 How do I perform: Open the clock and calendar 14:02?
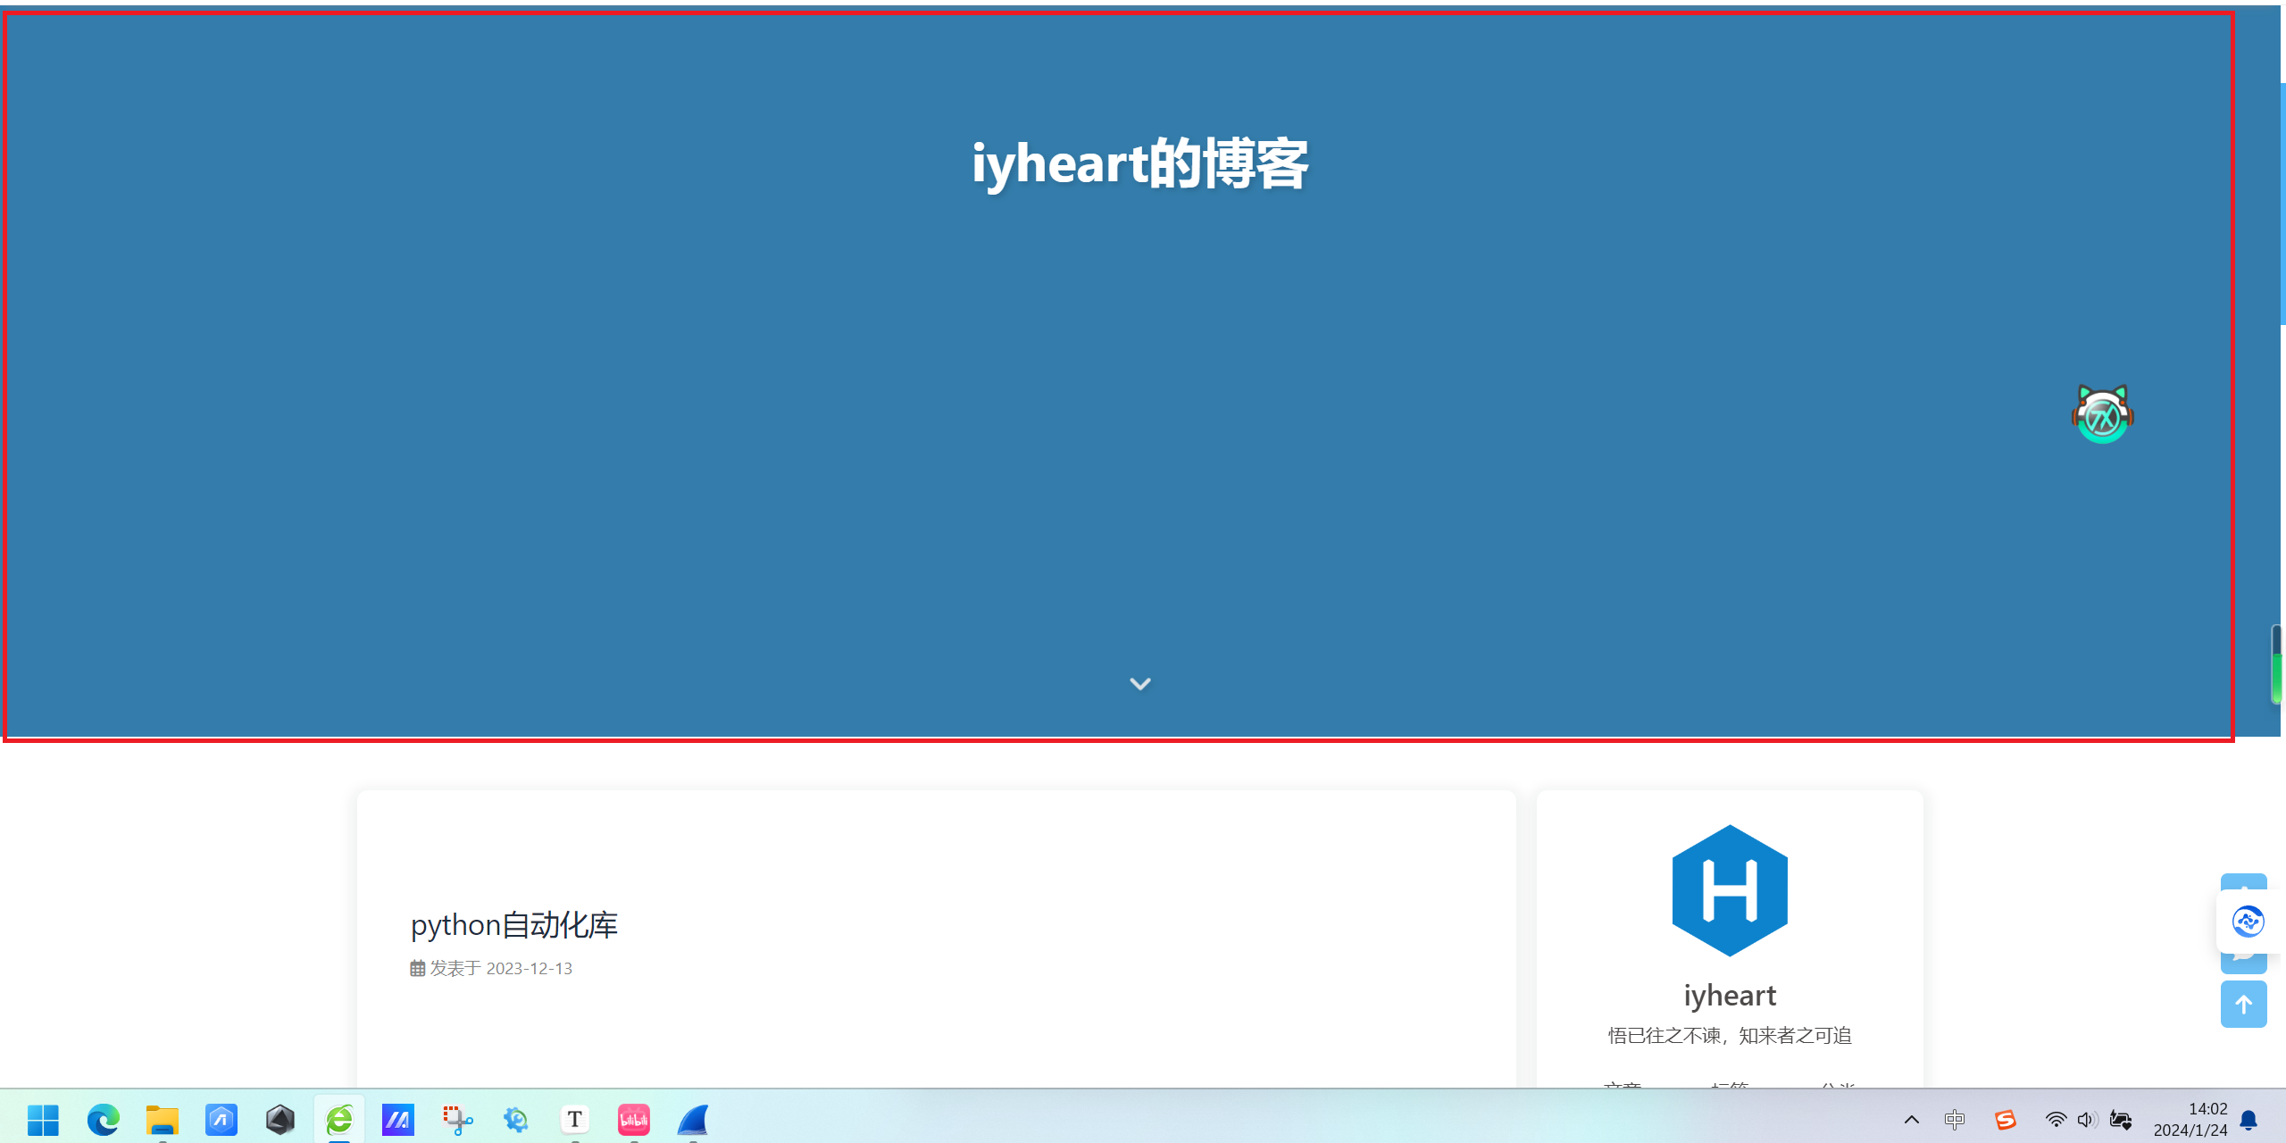pyautogui.click(x=2190, y=1119)
